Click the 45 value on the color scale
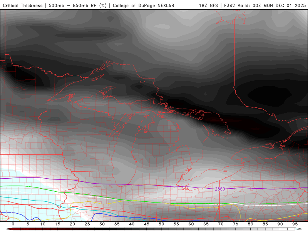This screenshot has height=231, width=308. (147, 224)
